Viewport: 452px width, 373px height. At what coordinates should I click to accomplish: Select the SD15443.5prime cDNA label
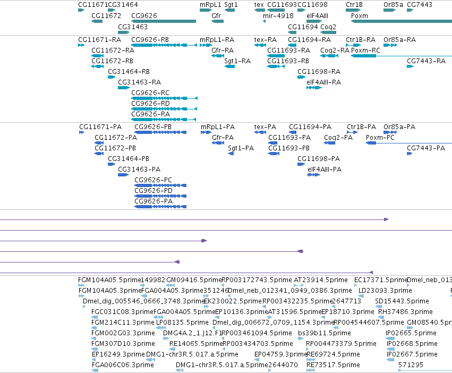(x=402, y=301)
